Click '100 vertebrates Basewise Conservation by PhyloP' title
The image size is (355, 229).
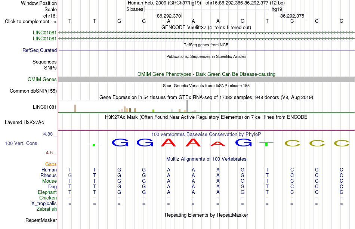pos(206,134)
